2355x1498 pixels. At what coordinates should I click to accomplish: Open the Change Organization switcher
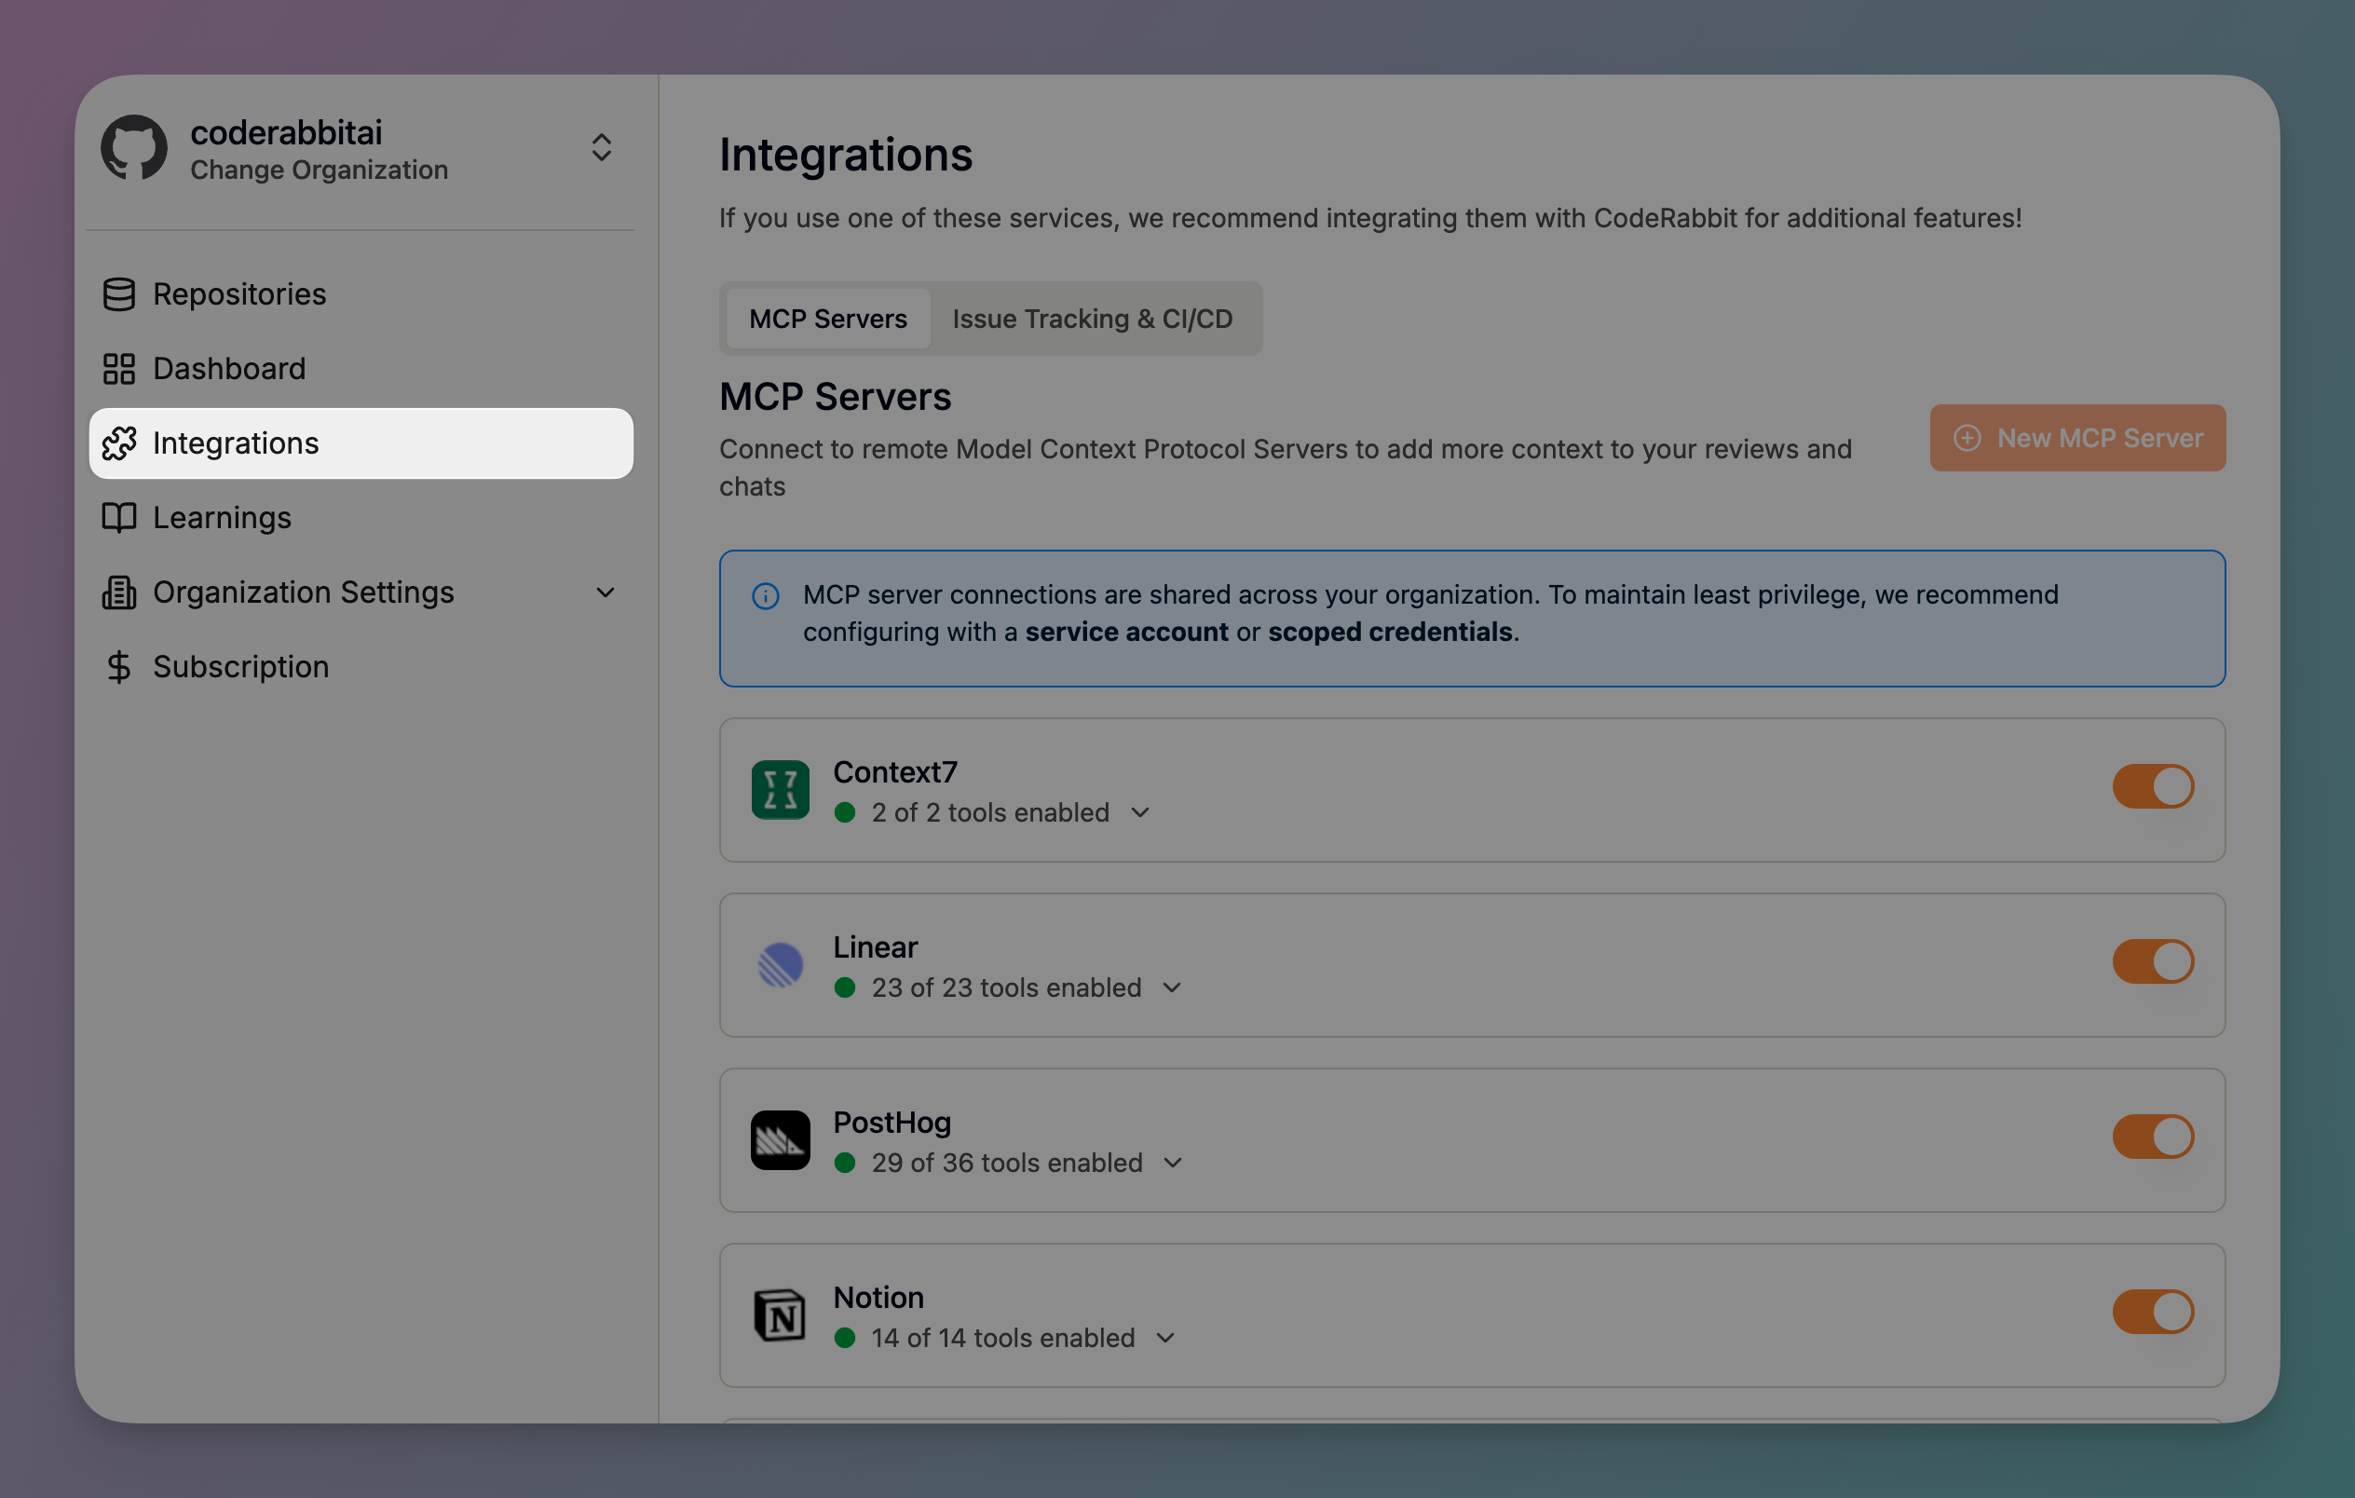(601, 147)
